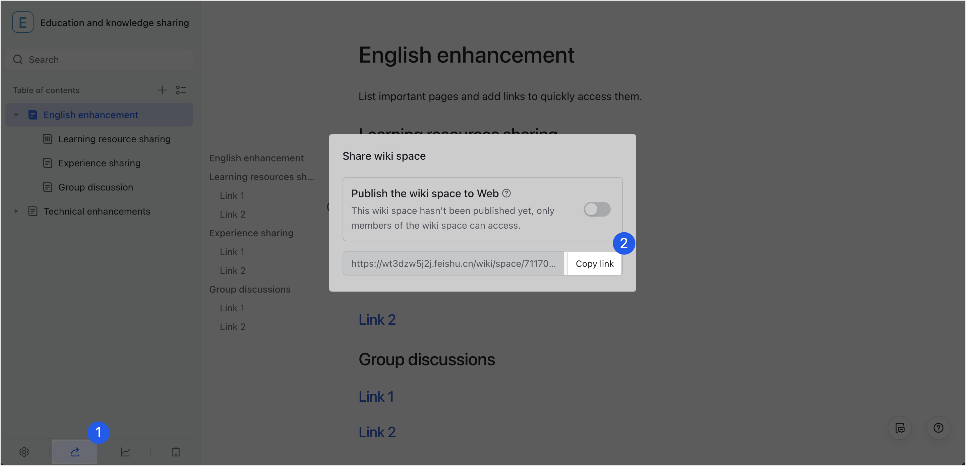Image resolution: width=966 pixels, height=466 pixels.
Task: Click the Group discussions heading in document
Action: point(427,359)
